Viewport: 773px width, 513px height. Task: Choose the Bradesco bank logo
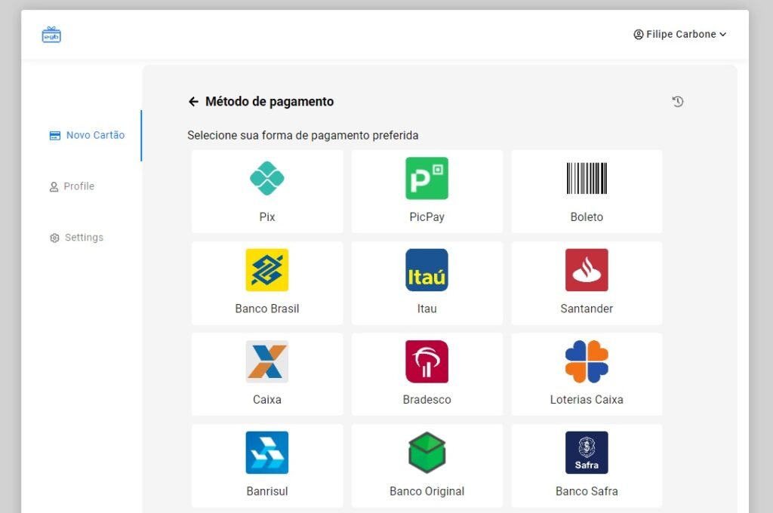pyautogui.click(x=427, y=361)
